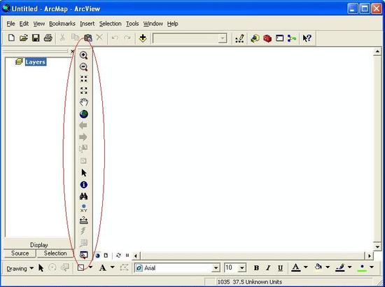Print the map
Image resolution: width=385 pixels, height=287 pixels.
(48, 38)
